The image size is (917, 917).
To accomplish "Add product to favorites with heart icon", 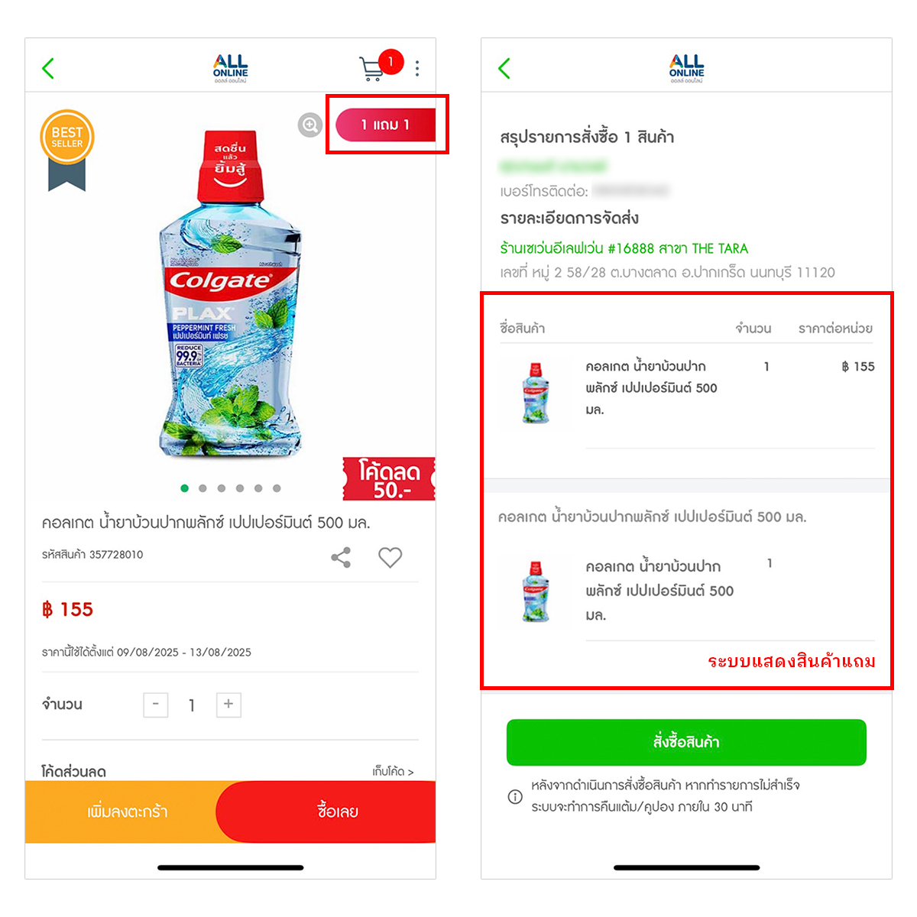I will [390, 558].
